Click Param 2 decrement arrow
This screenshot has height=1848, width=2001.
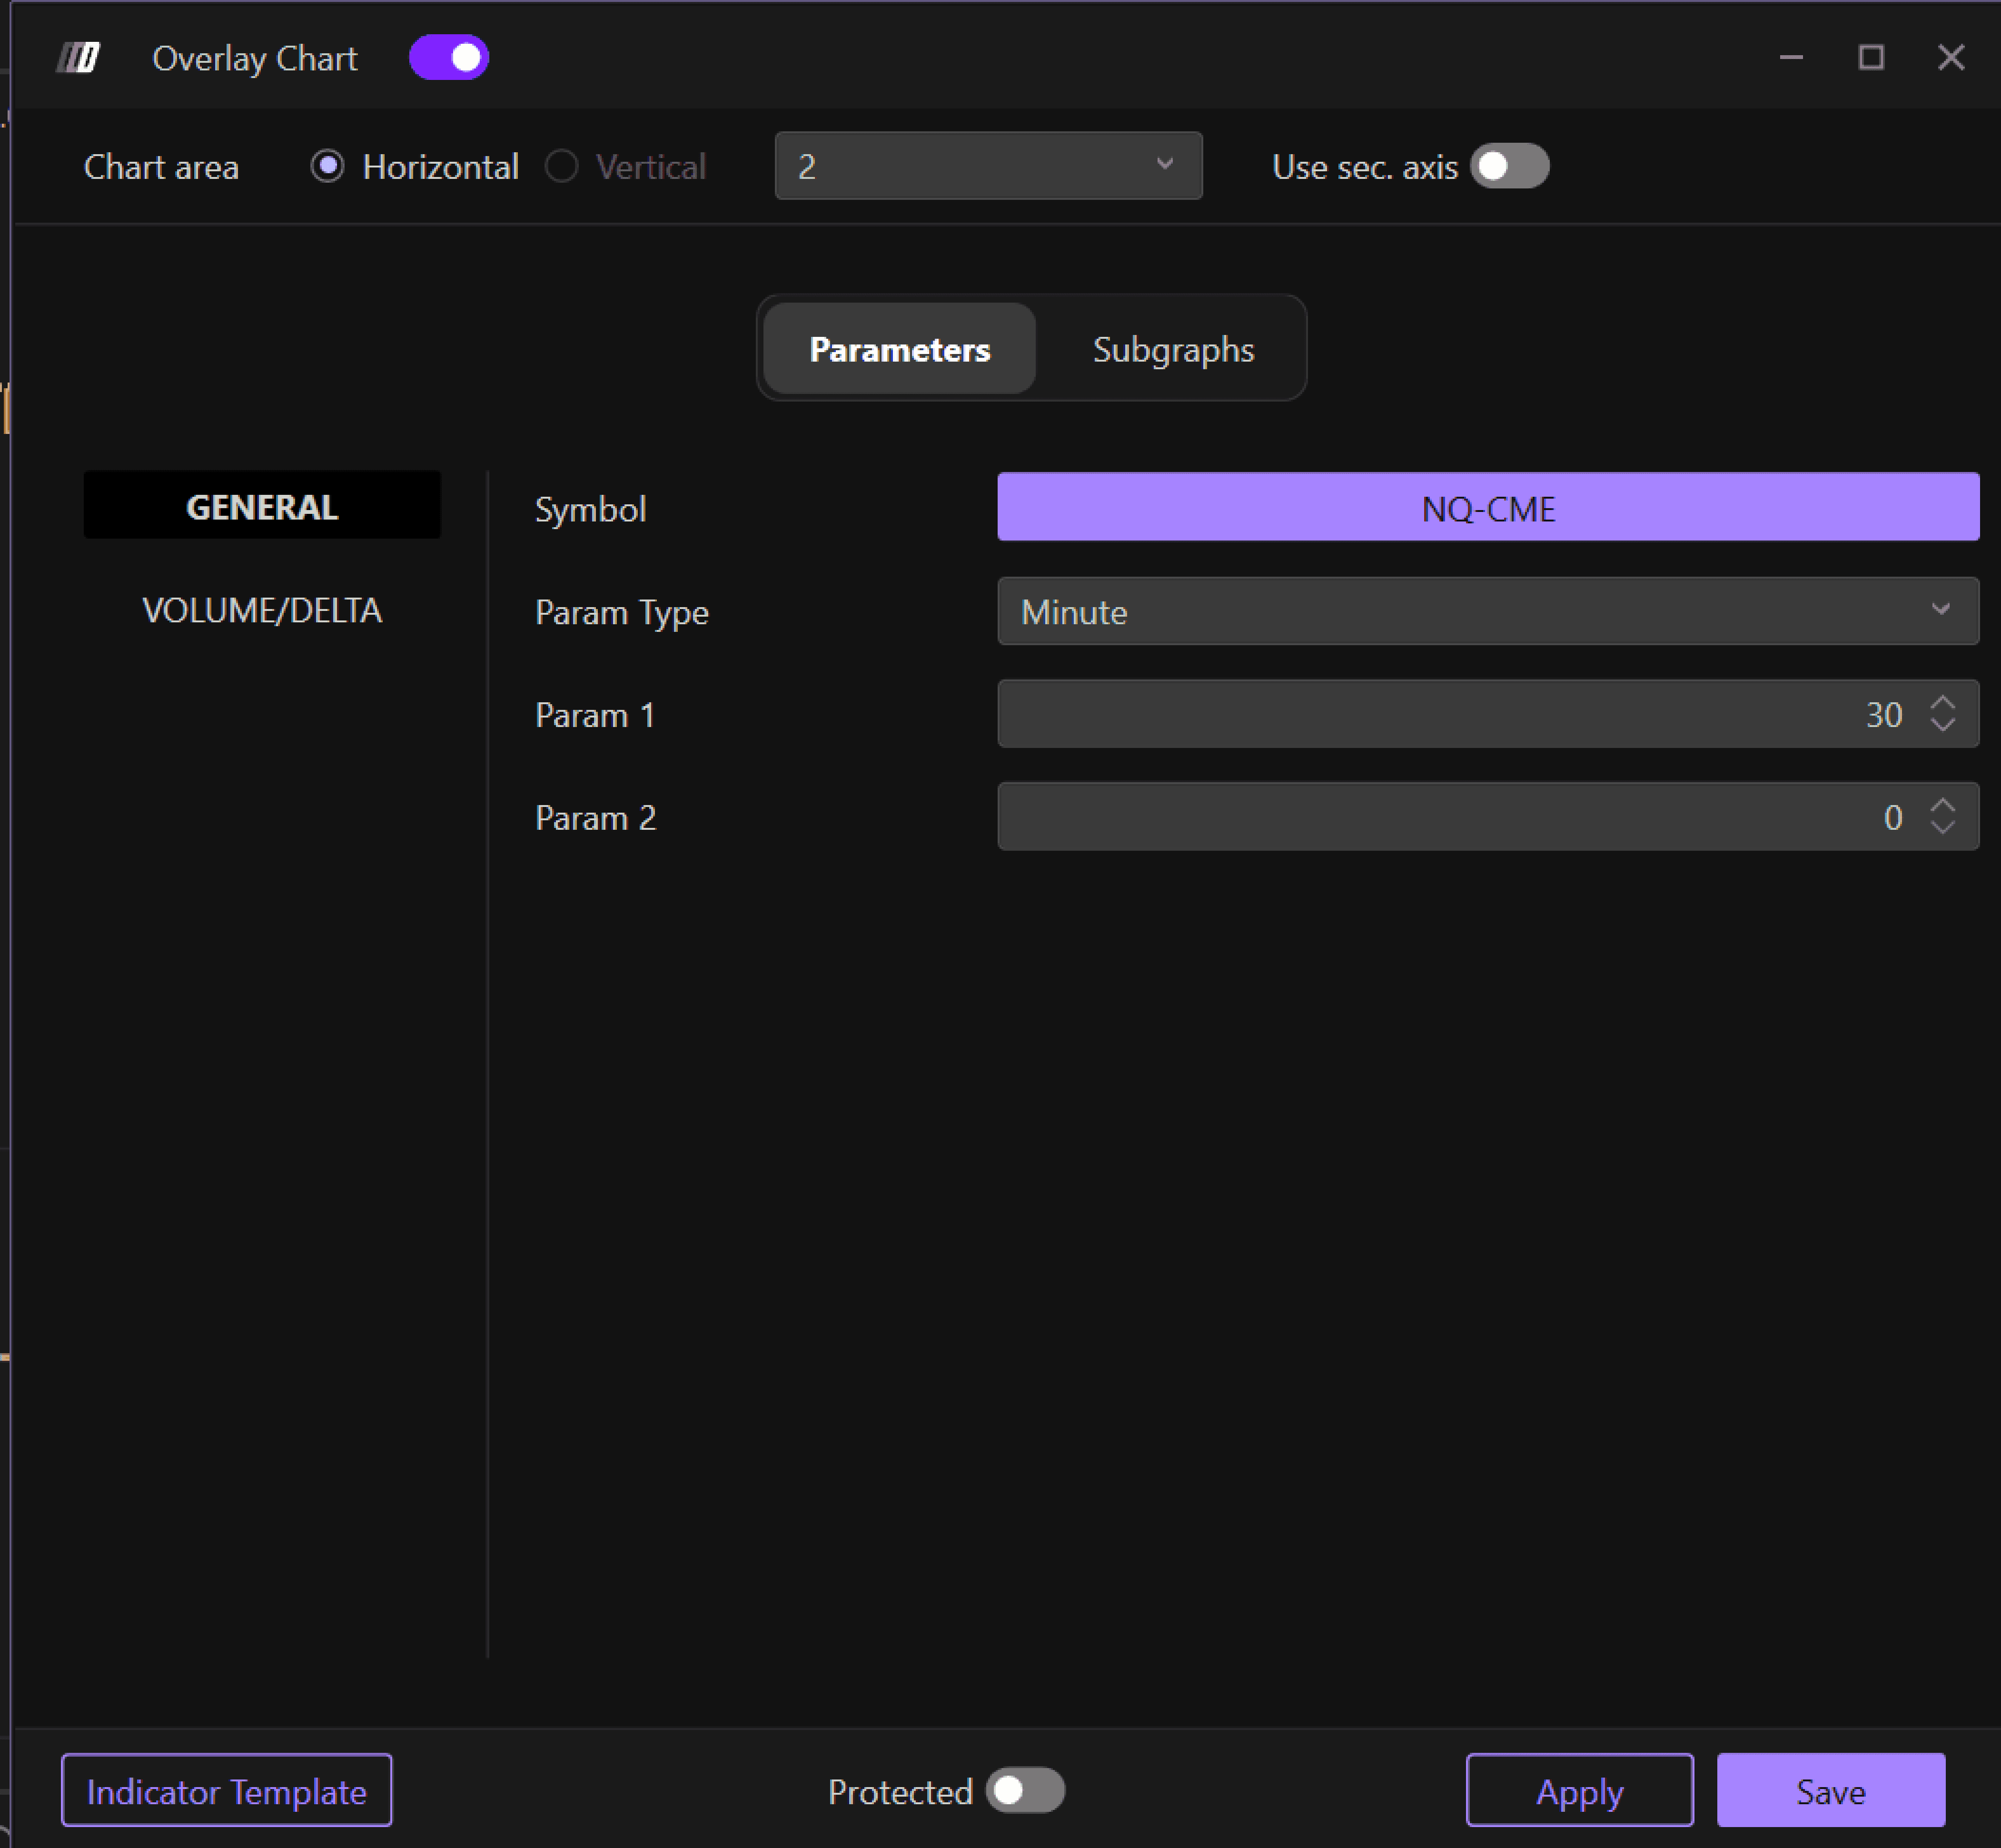(x=1942, y=827)
